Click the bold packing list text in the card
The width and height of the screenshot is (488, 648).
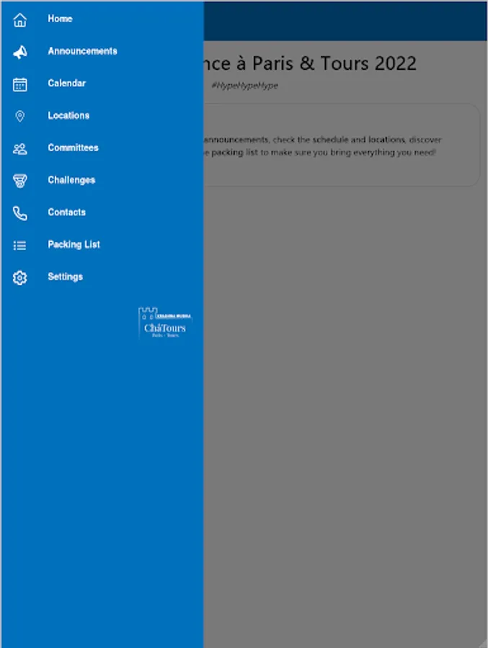coord(235,153)
